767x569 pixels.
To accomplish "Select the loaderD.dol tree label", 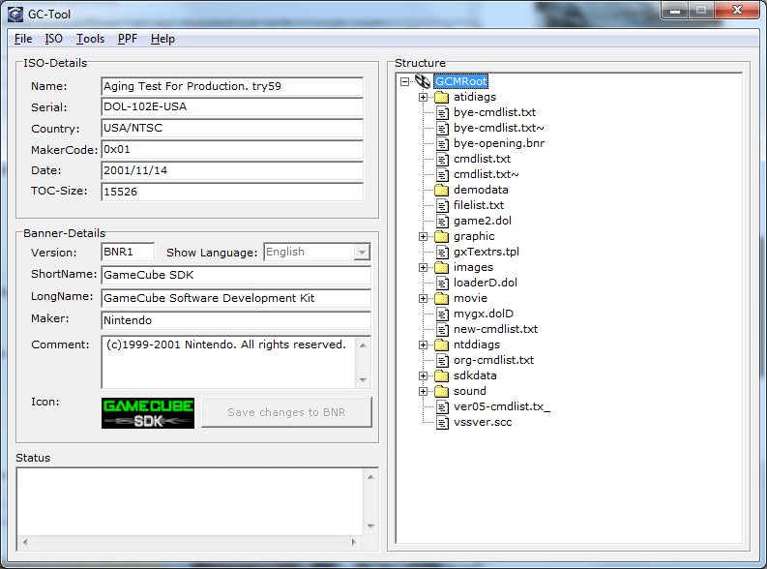I will (x=486, y=283).
